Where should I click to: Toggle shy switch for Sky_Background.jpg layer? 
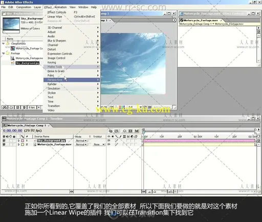(109, 140)
